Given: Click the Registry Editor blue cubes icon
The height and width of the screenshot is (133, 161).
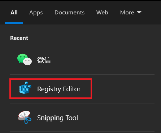Looking at the screenshot, I should [25, 88].
